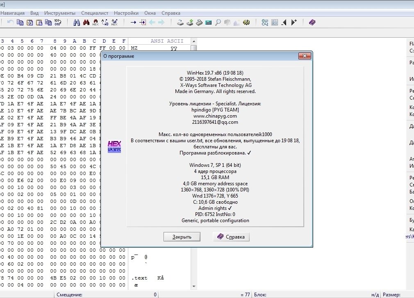Open the Окна menu
This screenshot has height=298, width=414.
point(150,13)
